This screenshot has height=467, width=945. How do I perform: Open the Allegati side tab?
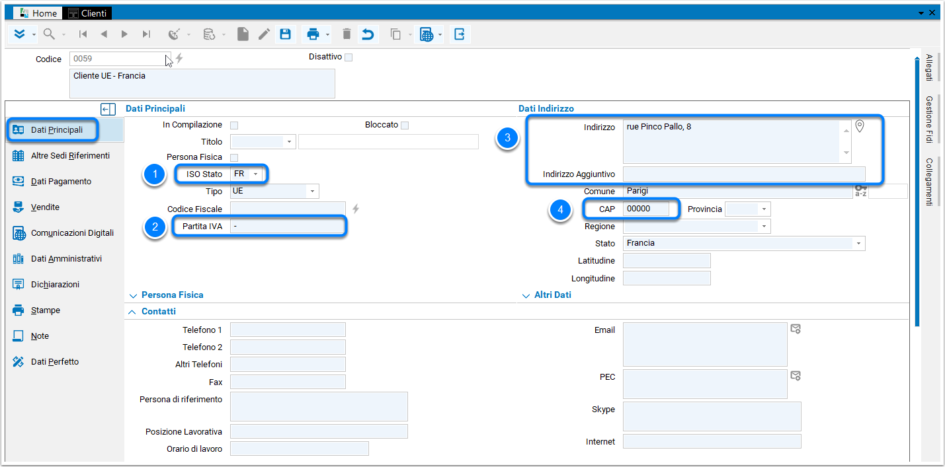(929, 68)
